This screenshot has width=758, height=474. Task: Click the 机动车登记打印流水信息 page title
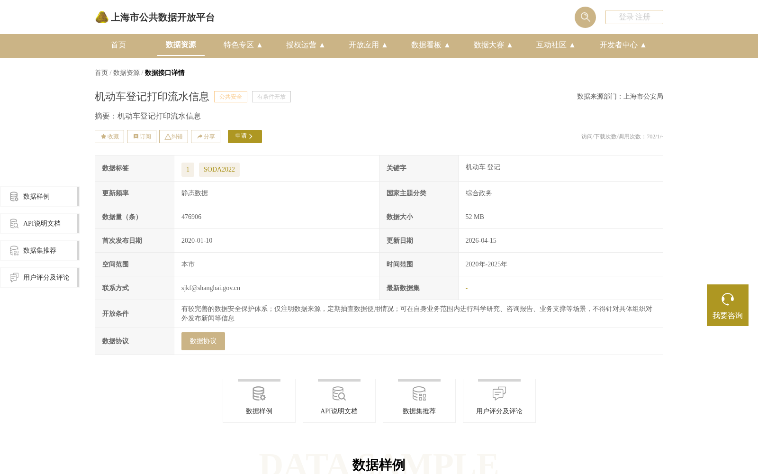click(x=152, y=97)
